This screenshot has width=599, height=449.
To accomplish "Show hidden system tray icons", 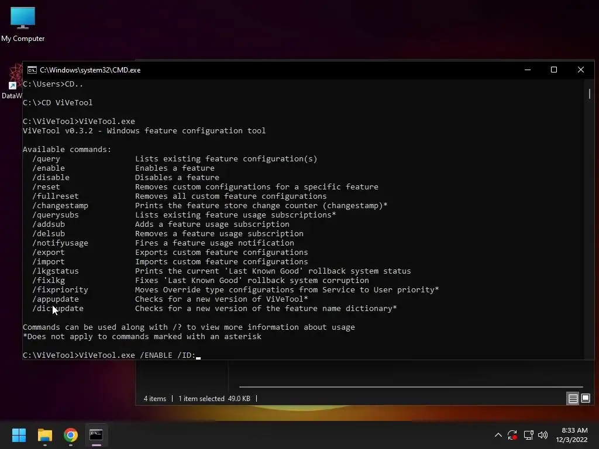I will coord(498,435).
